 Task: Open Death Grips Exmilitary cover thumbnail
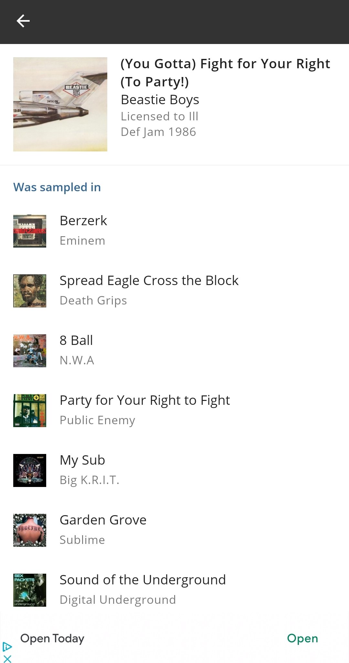(30, 291)
